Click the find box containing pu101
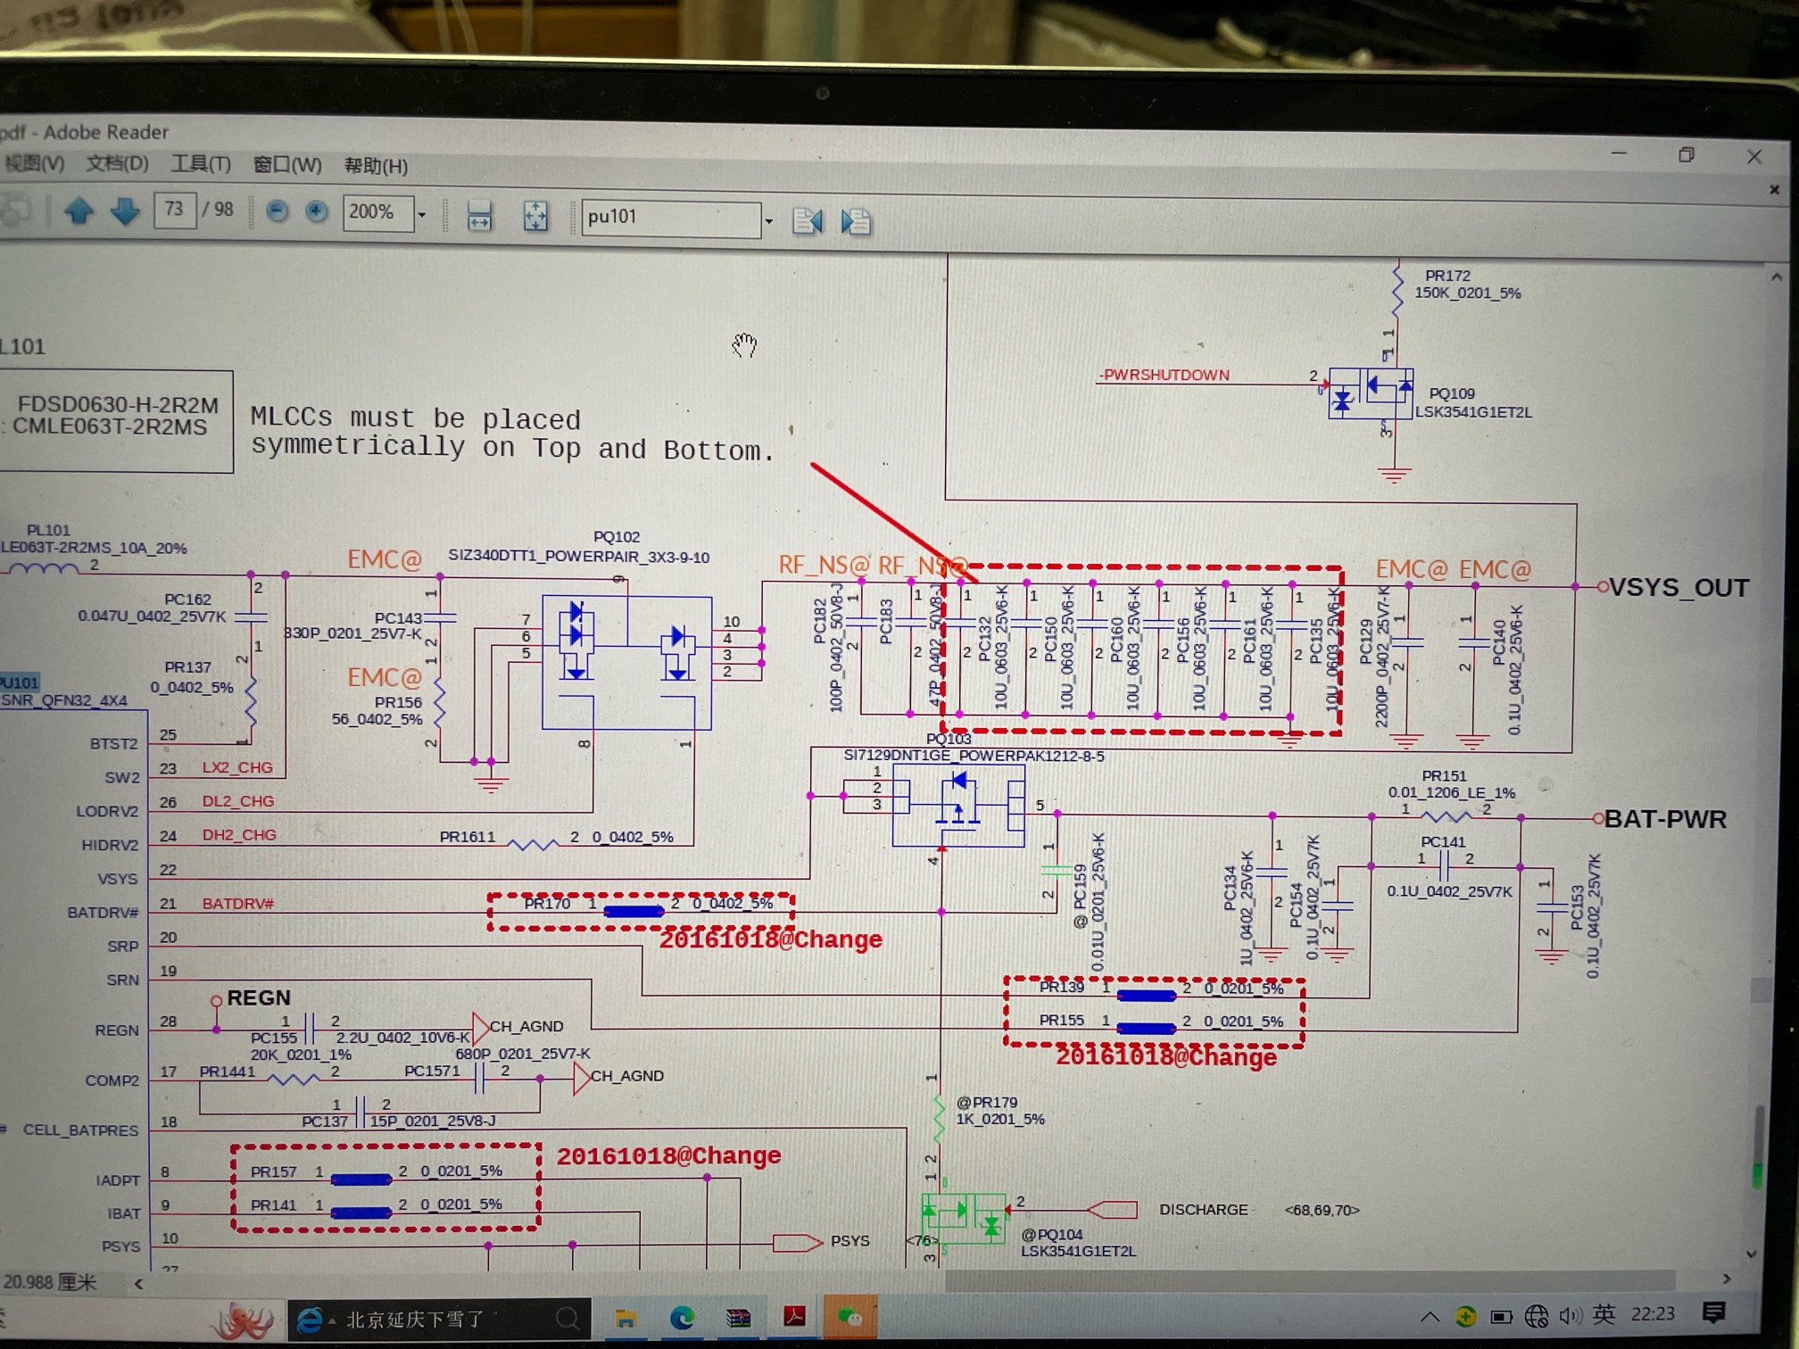 (x=671, y=218)
